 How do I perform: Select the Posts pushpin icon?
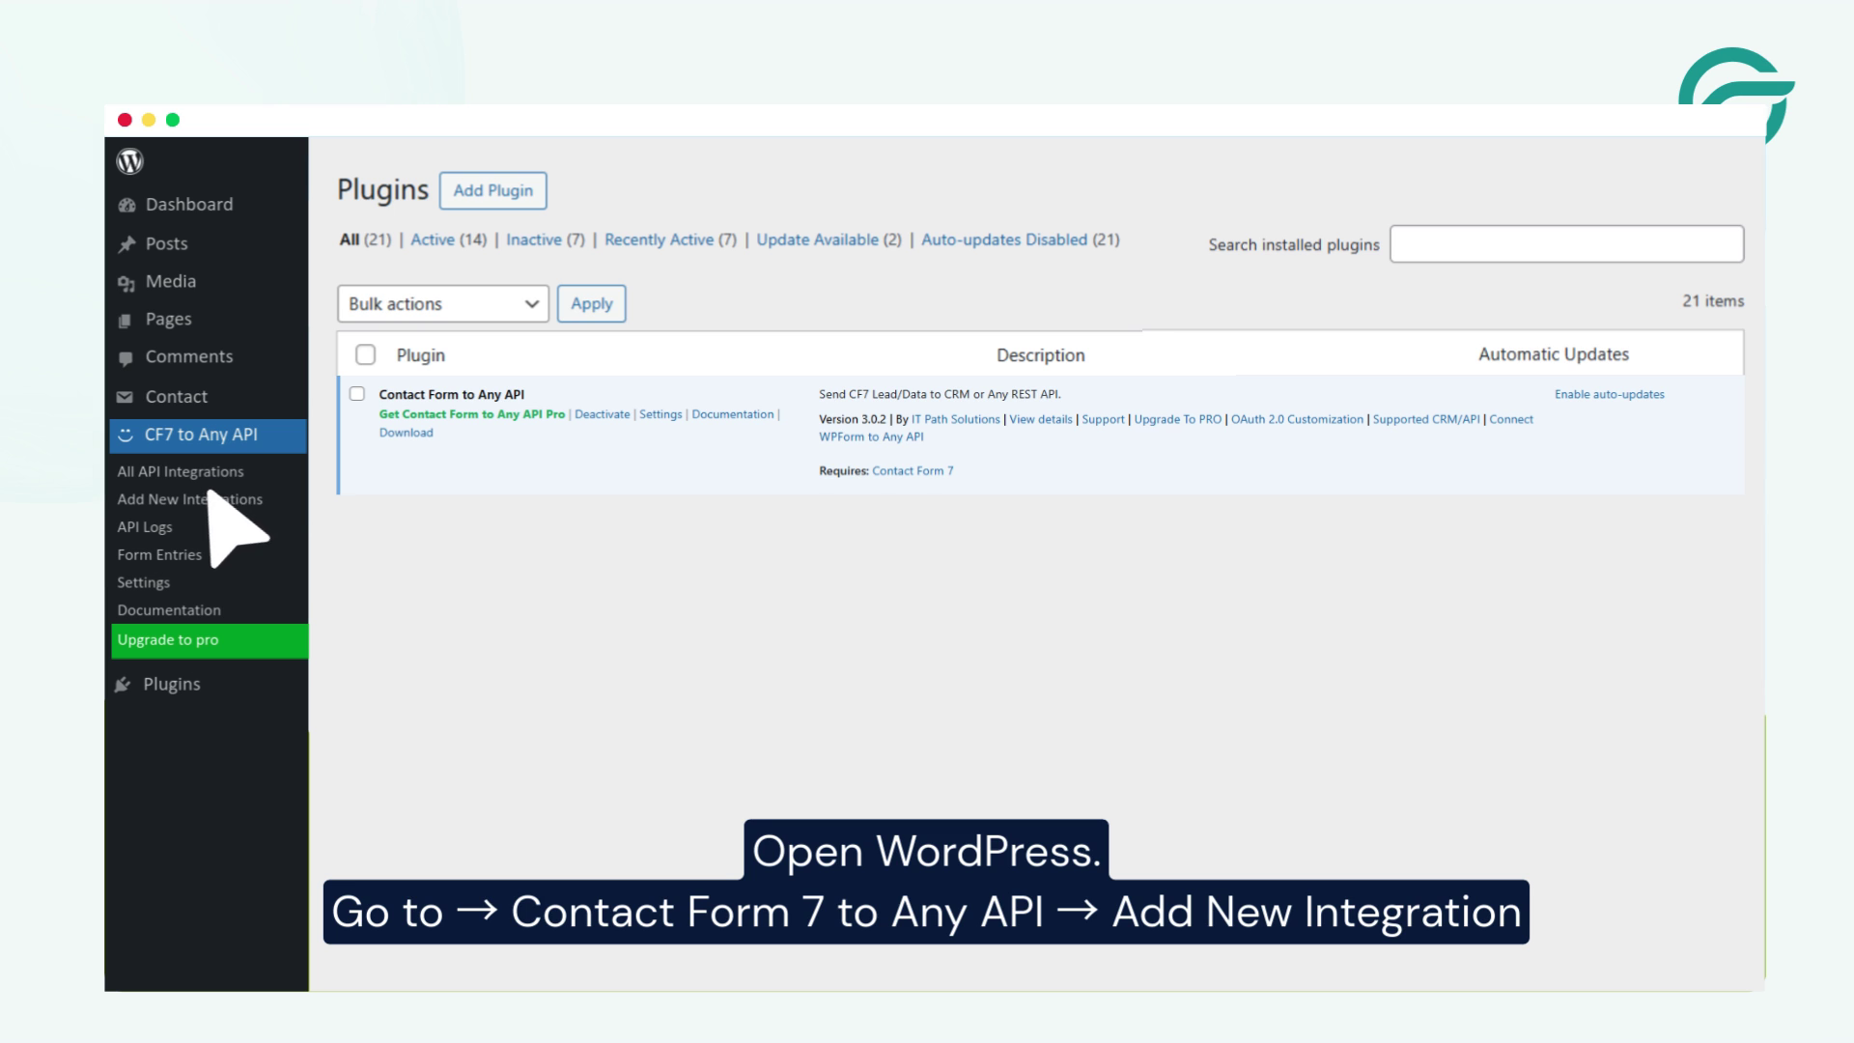click(x=126, y=243)
